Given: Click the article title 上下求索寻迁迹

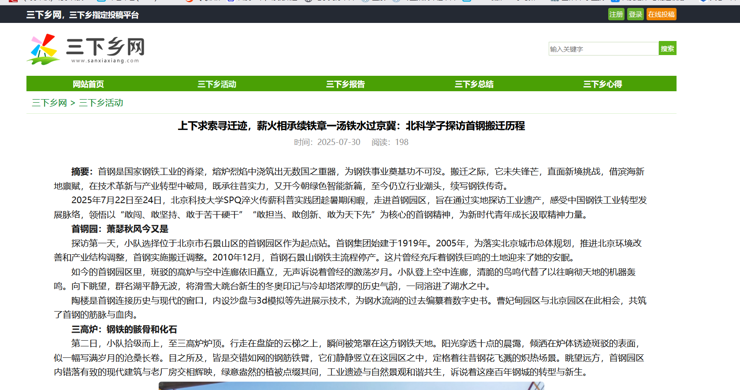Looking at the screenshot, I should [x=351, y=126].
